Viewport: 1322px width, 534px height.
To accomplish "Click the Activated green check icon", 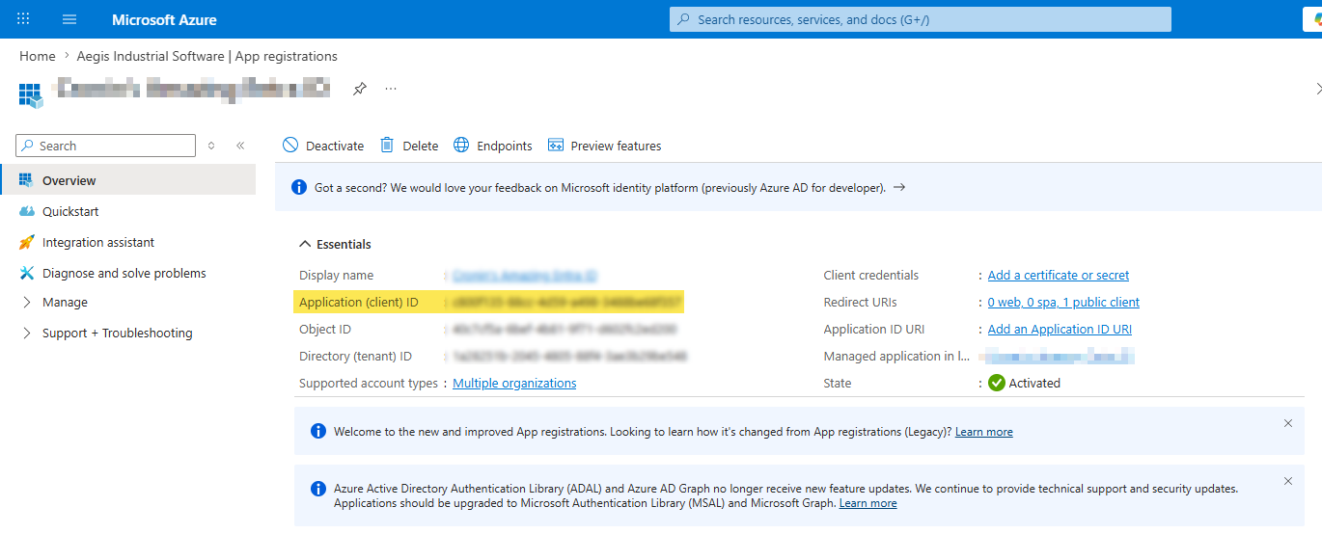I will pyautogui.click(x=997, y=383).
